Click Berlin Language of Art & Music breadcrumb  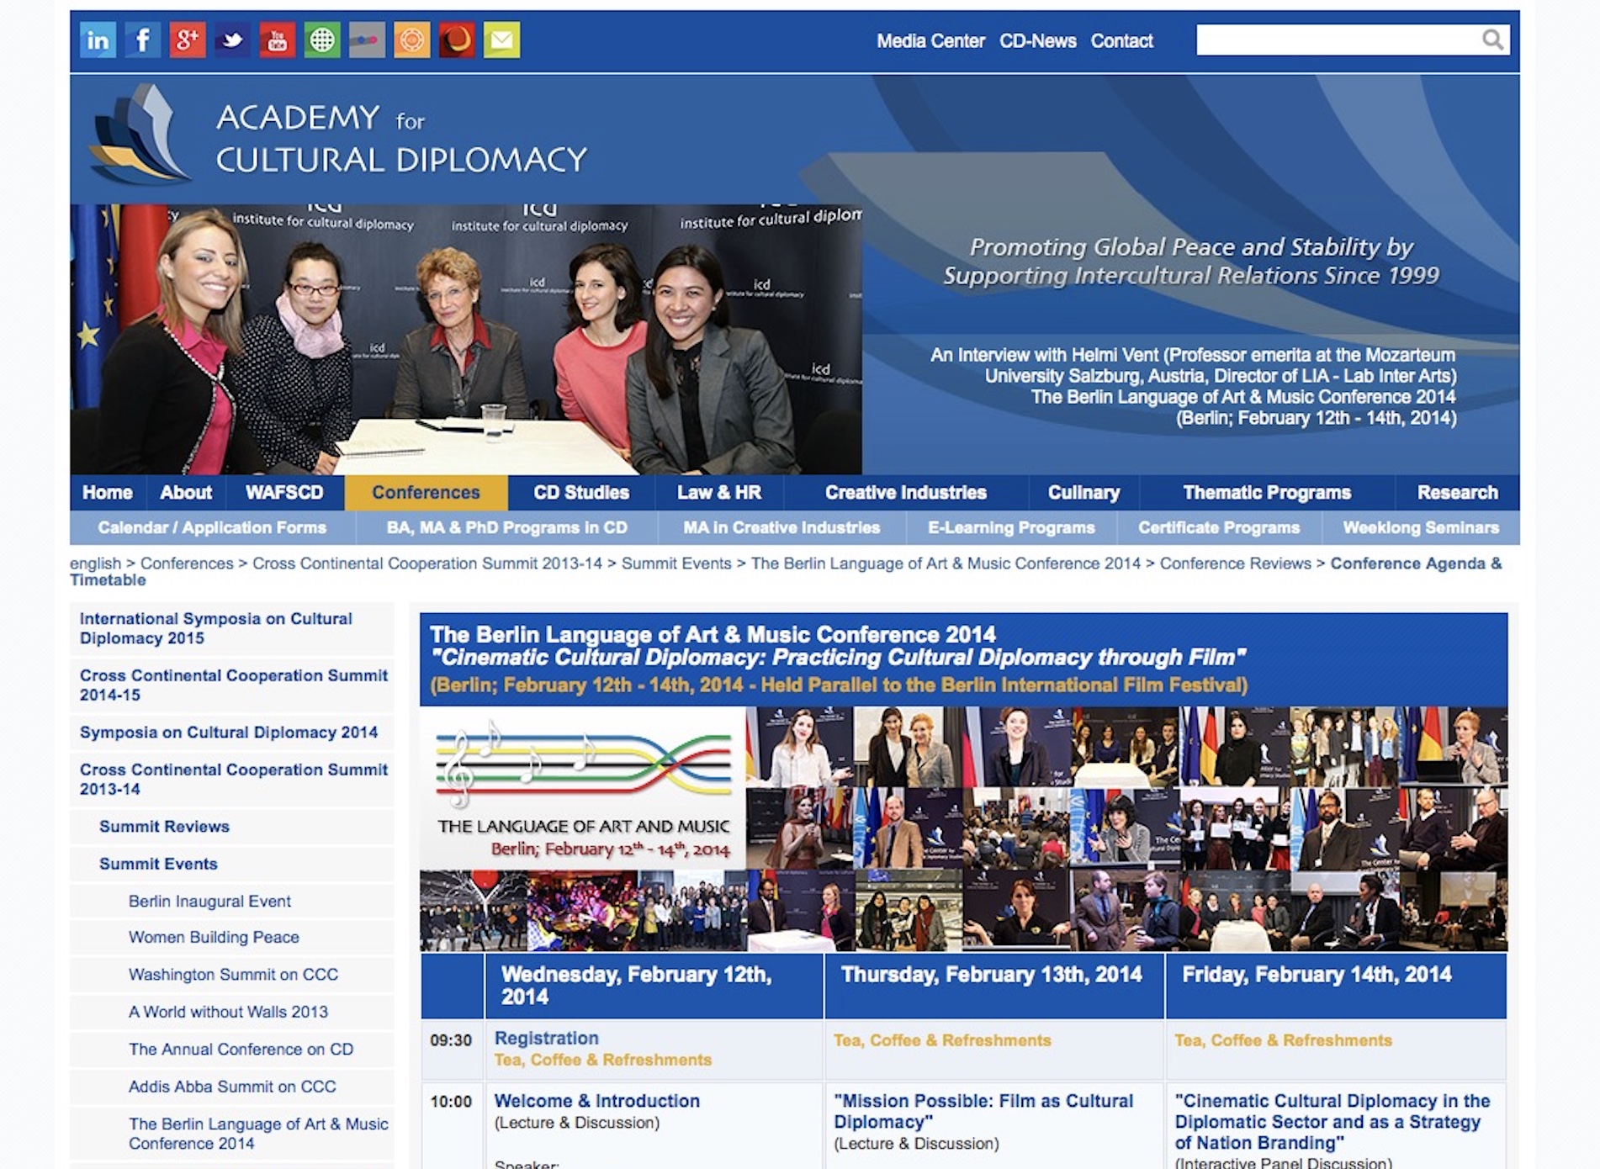pos(946,563)
